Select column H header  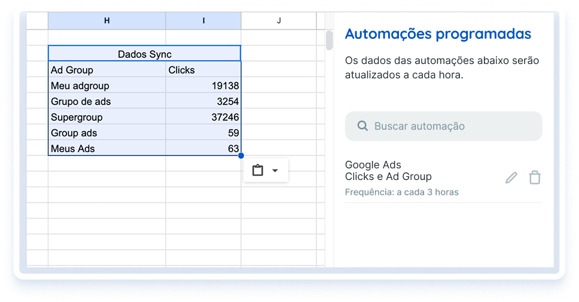(x=106, y=21)
